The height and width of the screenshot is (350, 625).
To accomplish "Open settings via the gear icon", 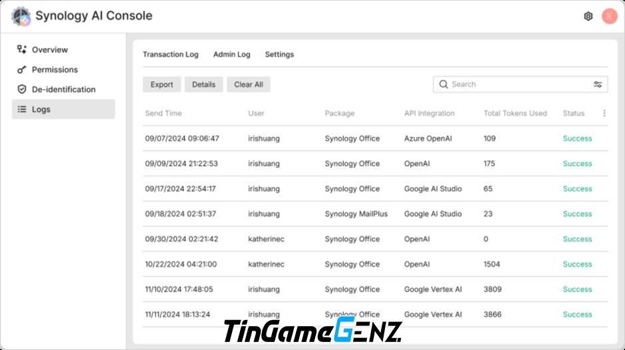I will tap(588, 17).
